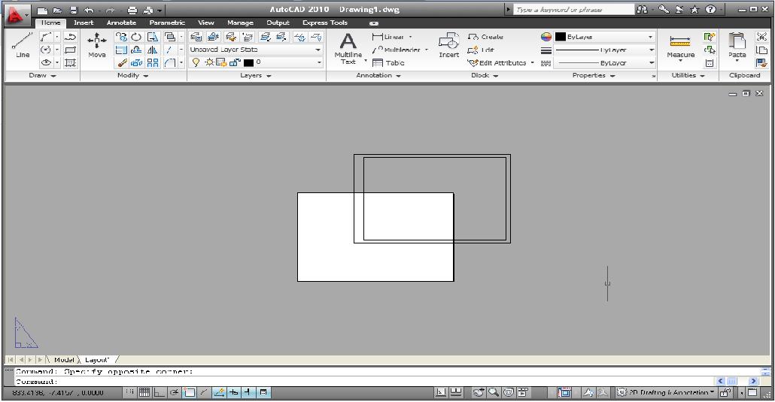Open the Copy clipboard icon

761,50
